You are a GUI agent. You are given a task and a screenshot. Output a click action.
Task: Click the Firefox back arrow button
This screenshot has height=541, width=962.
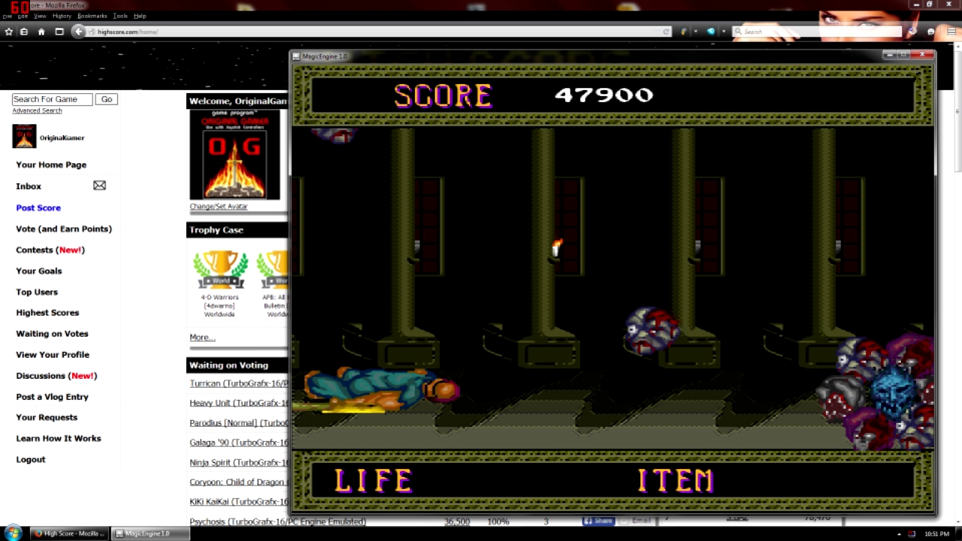[x=78, y=32]
